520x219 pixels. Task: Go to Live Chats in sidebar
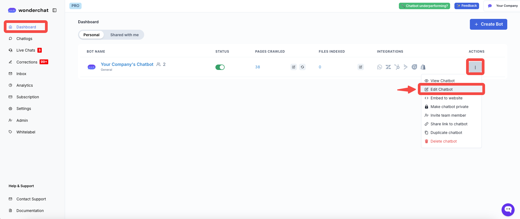pyautogui.click(x=26, y=50)
